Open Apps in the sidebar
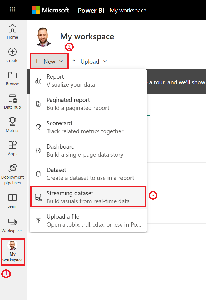Image resolution: width=206 pixels, height=300 pixels. pyautogui.click(x=12, y=148)
